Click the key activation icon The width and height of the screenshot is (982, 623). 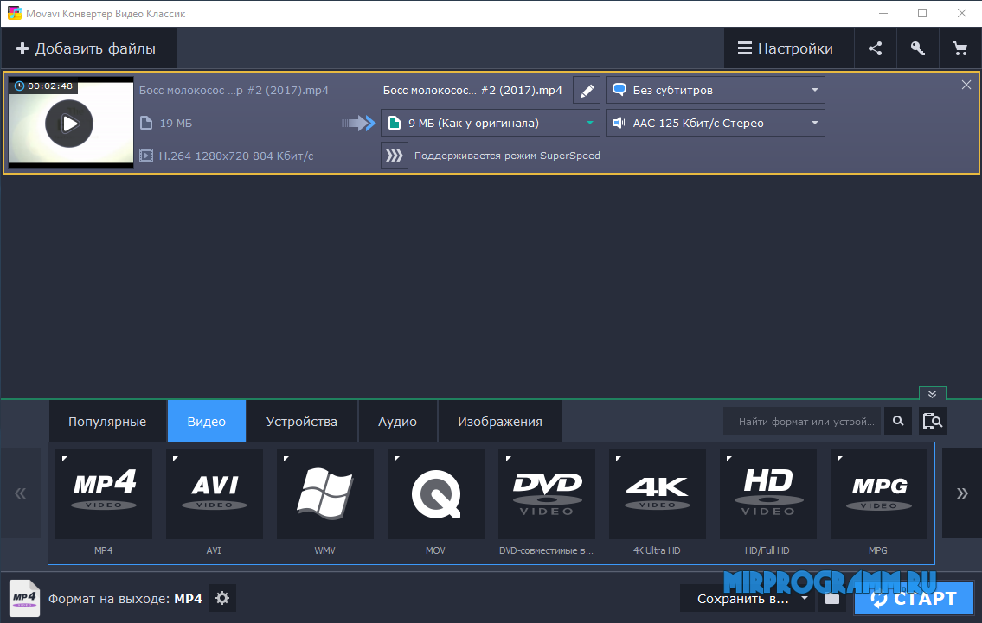coord(917,48)
